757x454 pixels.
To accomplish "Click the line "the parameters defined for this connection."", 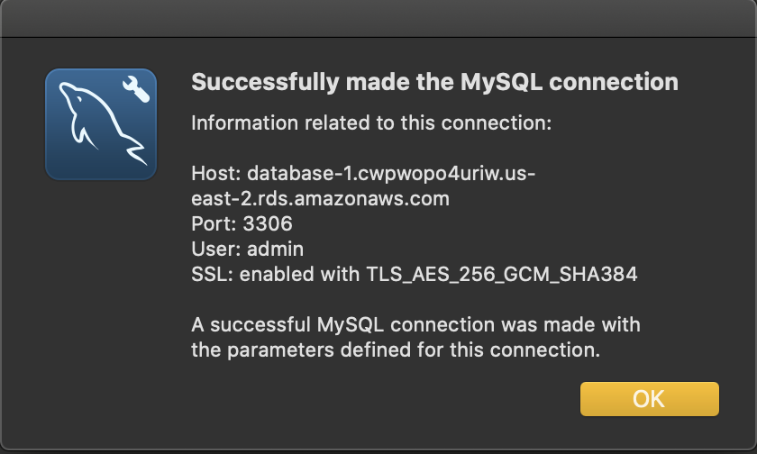I will pos(396,350).
